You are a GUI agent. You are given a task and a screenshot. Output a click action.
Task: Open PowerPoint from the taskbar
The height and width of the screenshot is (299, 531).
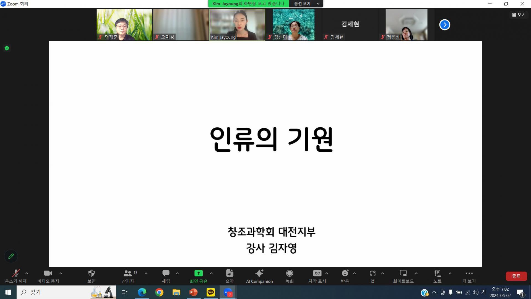pos(194,292)
